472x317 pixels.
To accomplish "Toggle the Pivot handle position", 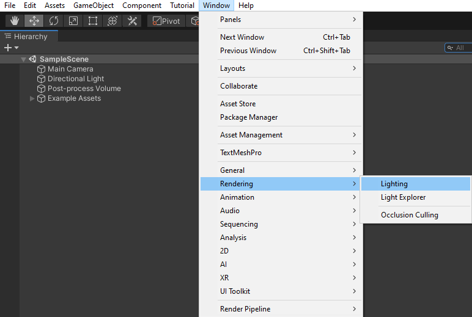I will coord(166,21).
